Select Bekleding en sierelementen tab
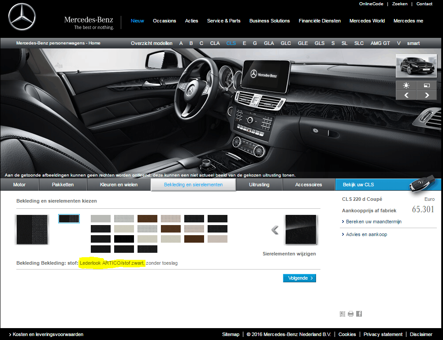The width and height of the screenshot is (443, 340). pos(193,185)
